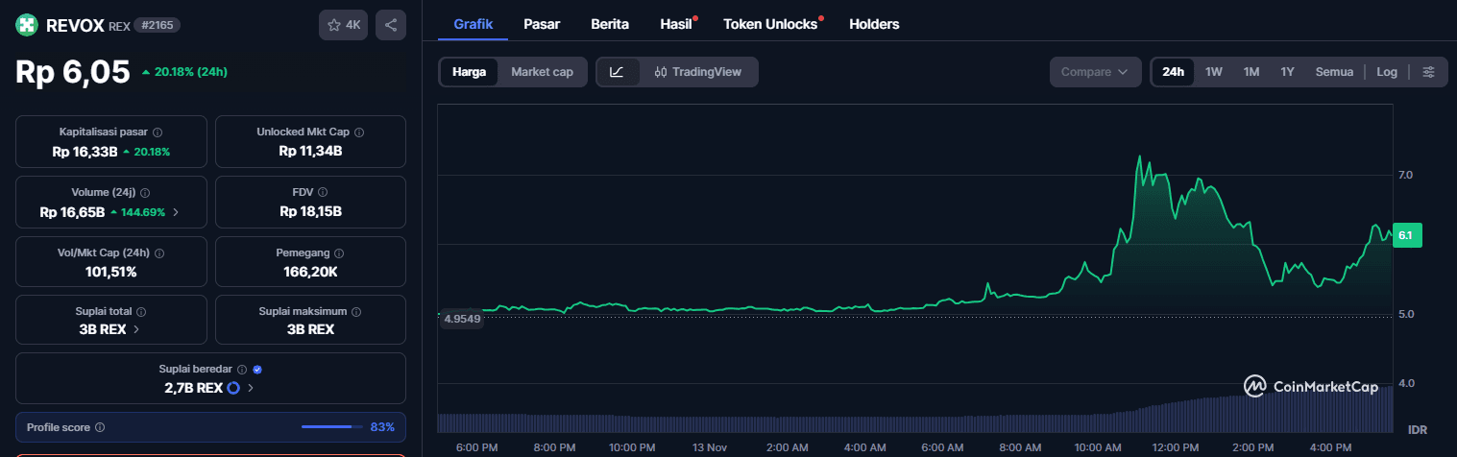
Task: Click Pemegang value 166,20K
Action: click(x=311, y=273)
